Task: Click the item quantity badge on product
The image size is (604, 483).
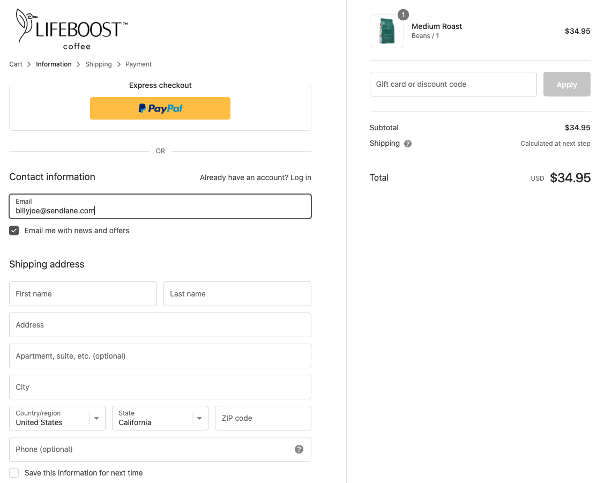Action: [x=403, y=14]
